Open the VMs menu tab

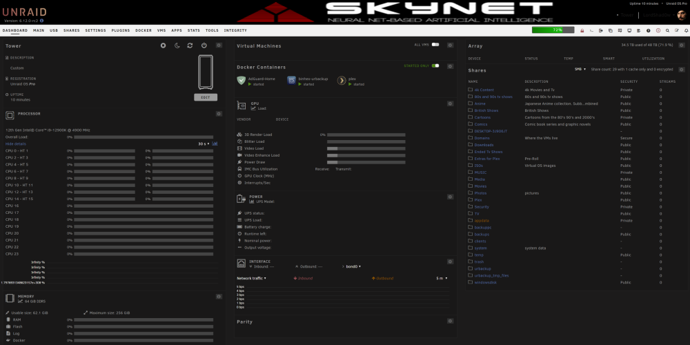161,31
